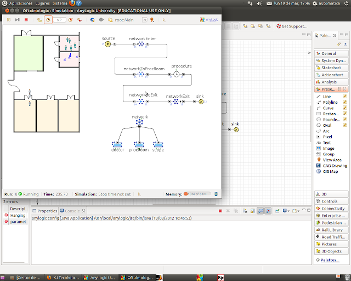
Task: Toggle drawing mode pencil for Line
Action: coord(345,97)
